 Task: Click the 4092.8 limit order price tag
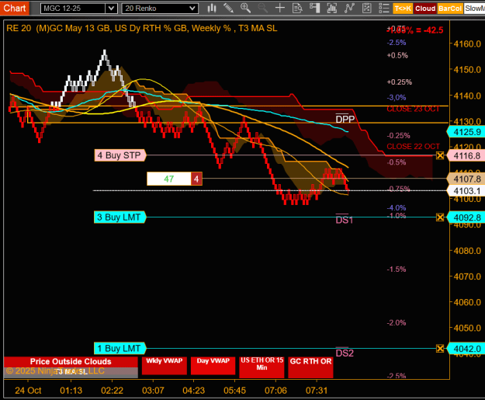[x=466, y=217]
